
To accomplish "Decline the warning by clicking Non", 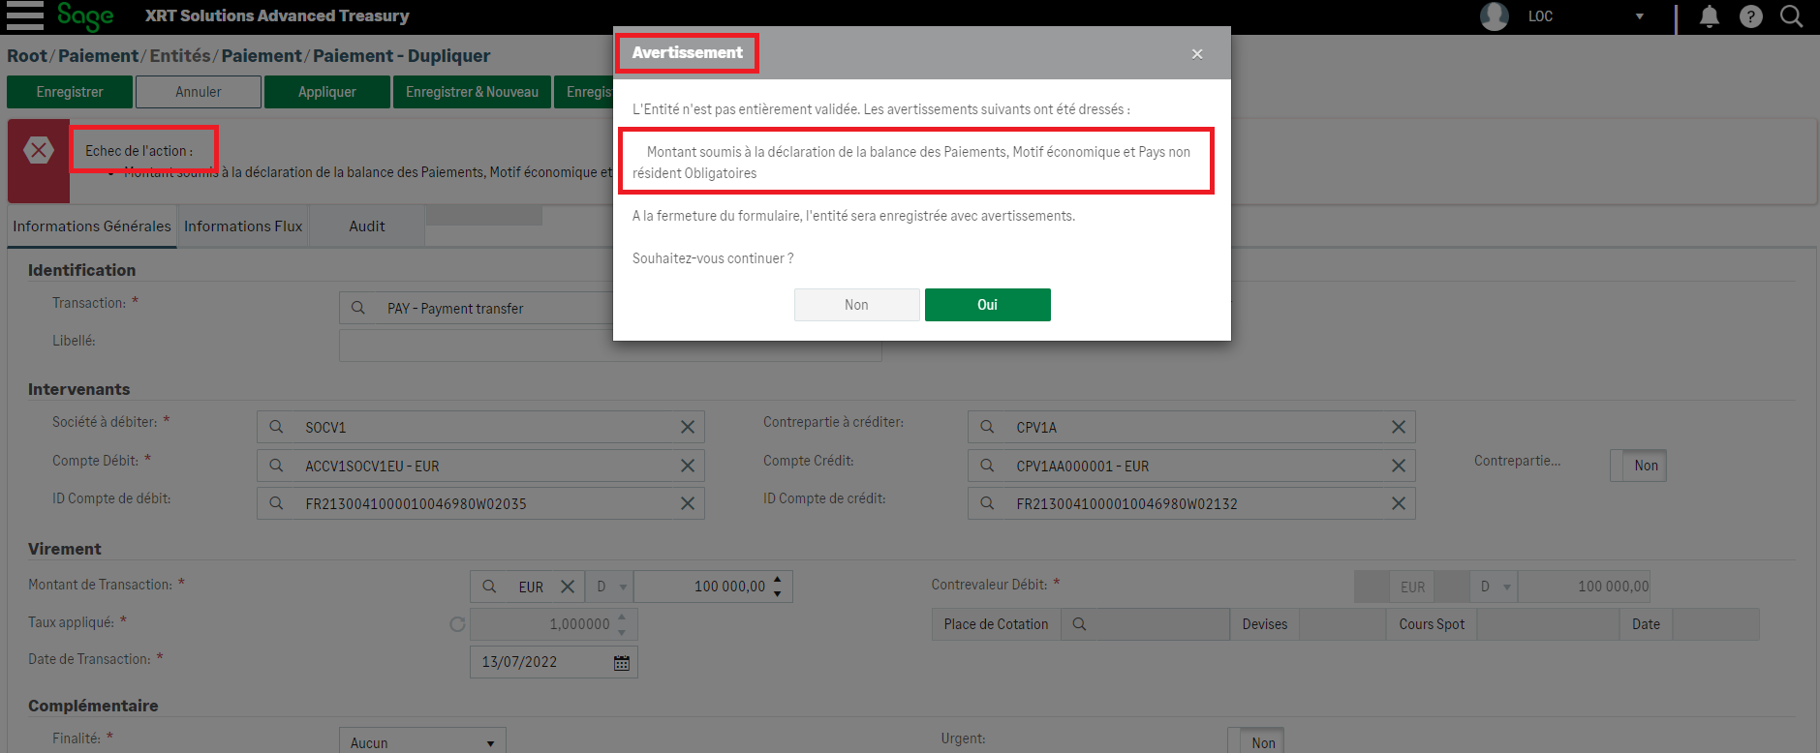I will 856,305.
